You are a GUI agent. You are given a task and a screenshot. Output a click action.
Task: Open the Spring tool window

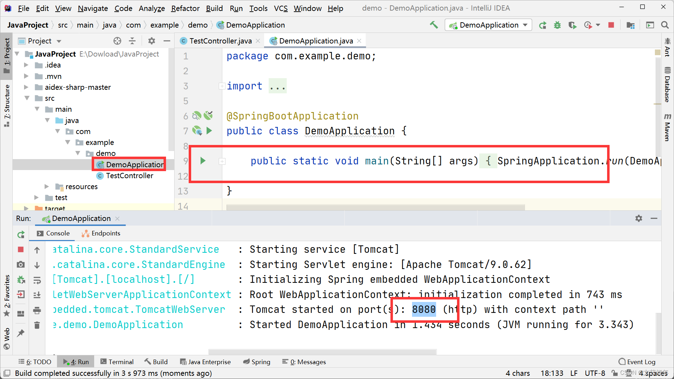click(x=257, y=362)
